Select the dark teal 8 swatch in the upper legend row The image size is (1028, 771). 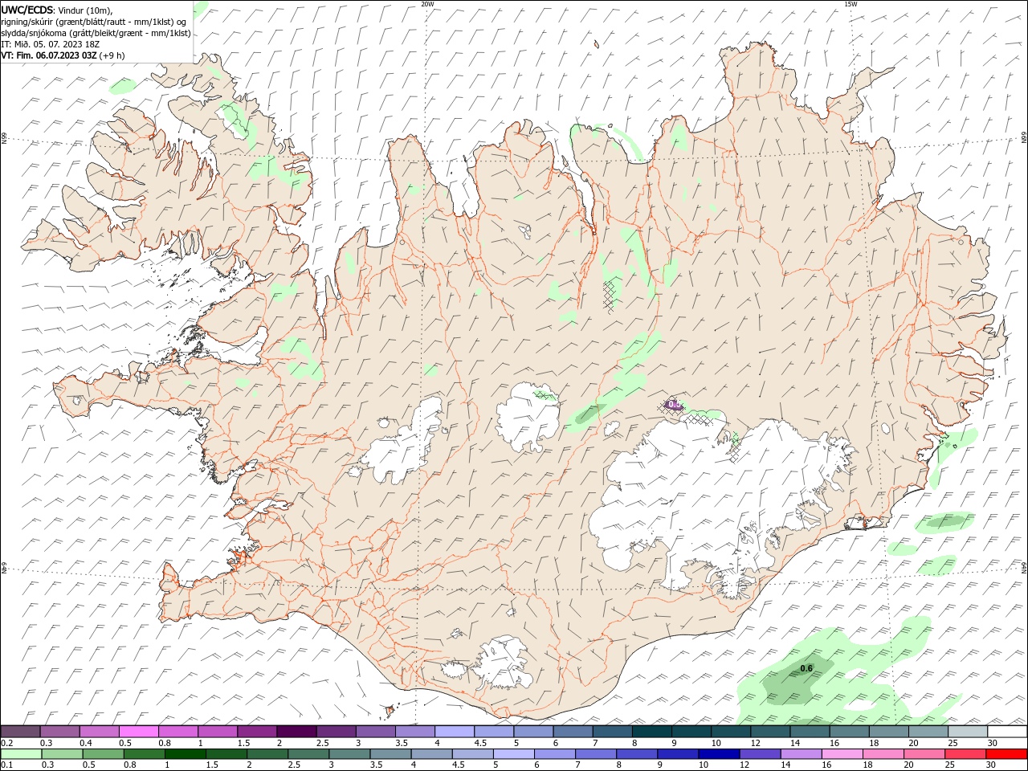pyautogui.click(x=651, y=732)
